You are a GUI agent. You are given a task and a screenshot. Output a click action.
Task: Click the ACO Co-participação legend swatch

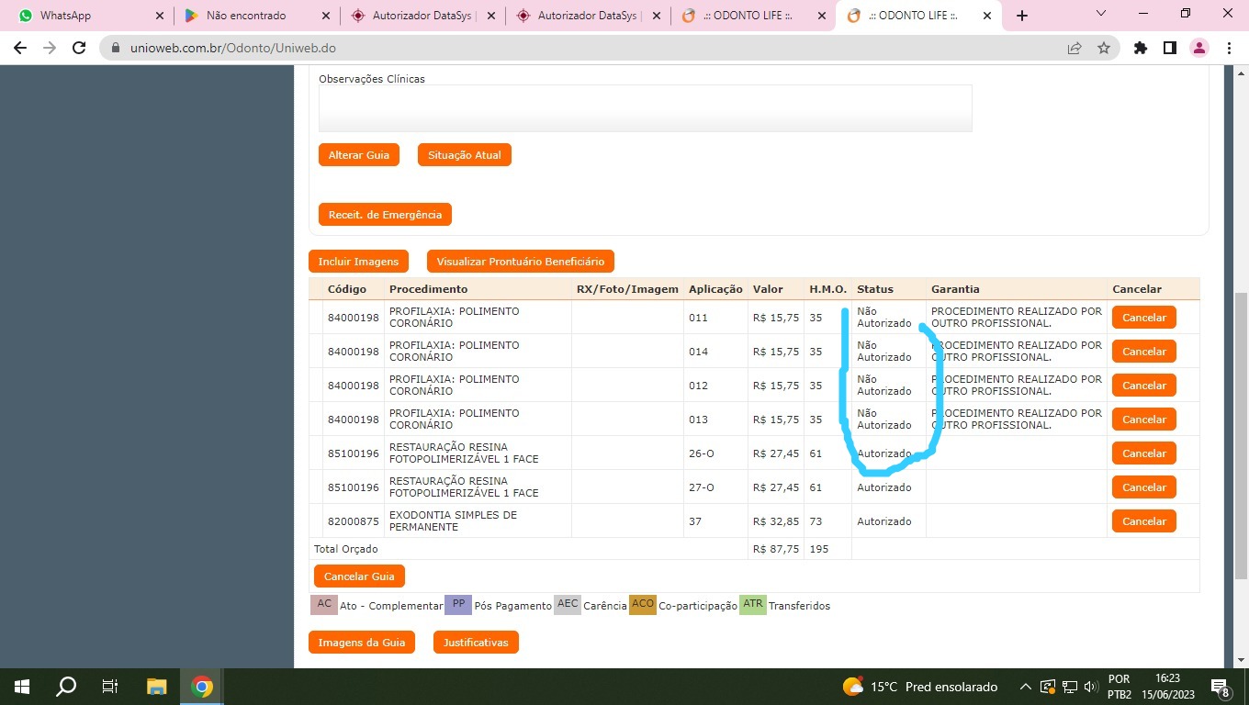tap(643, 605)
